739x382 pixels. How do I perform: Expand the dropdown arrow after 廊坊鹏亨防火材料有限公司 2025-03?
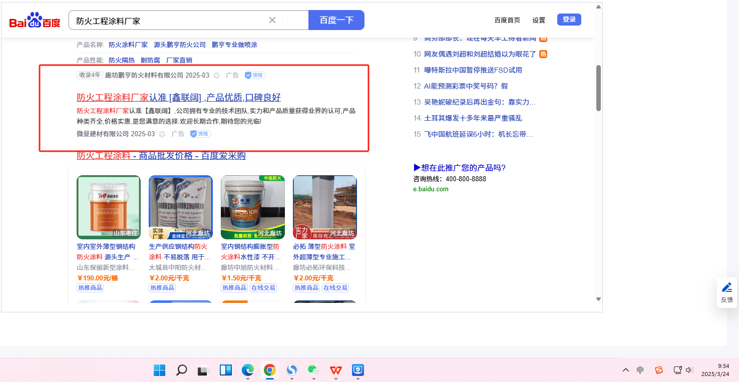tap(217, 76)
